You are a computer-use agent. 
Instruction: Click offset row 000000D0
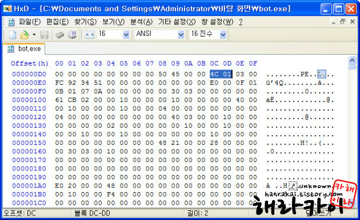click(29, 74)
